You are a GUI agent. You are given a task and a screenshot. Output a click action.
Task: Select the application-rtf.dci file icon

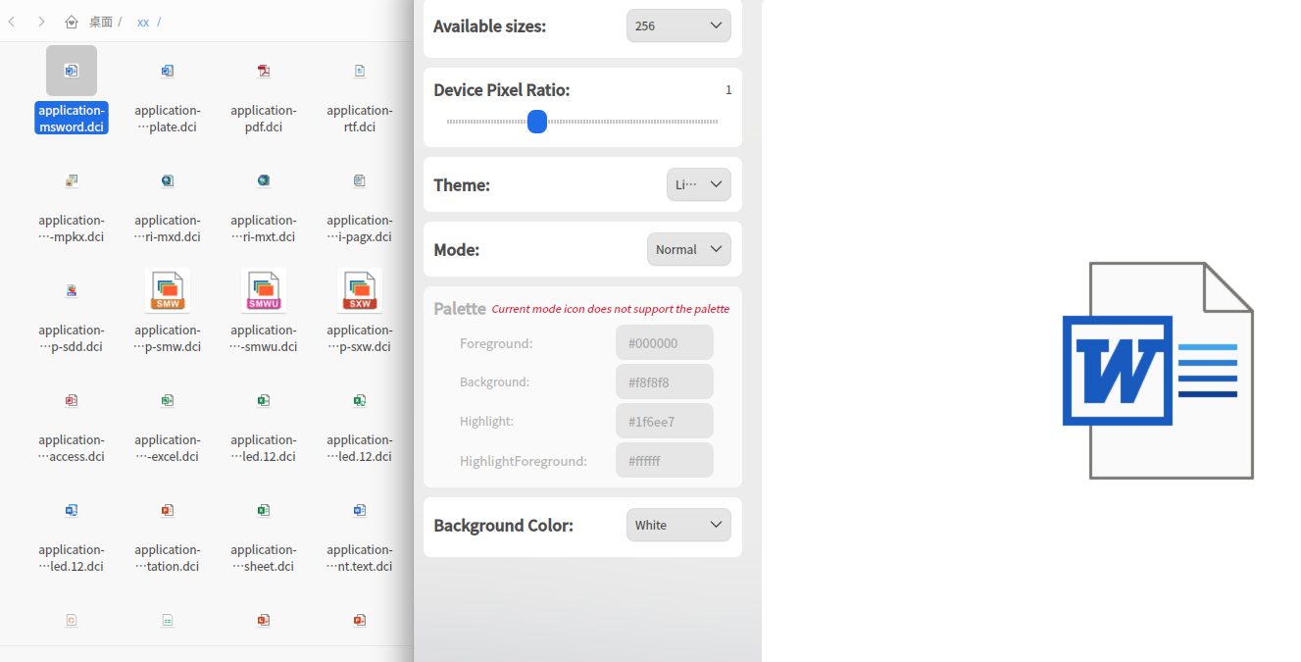tap(360, 71)
